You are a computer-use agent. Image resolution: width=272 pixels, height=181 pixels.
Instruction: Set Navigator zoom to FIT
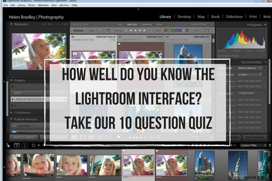tap(44, 24)
